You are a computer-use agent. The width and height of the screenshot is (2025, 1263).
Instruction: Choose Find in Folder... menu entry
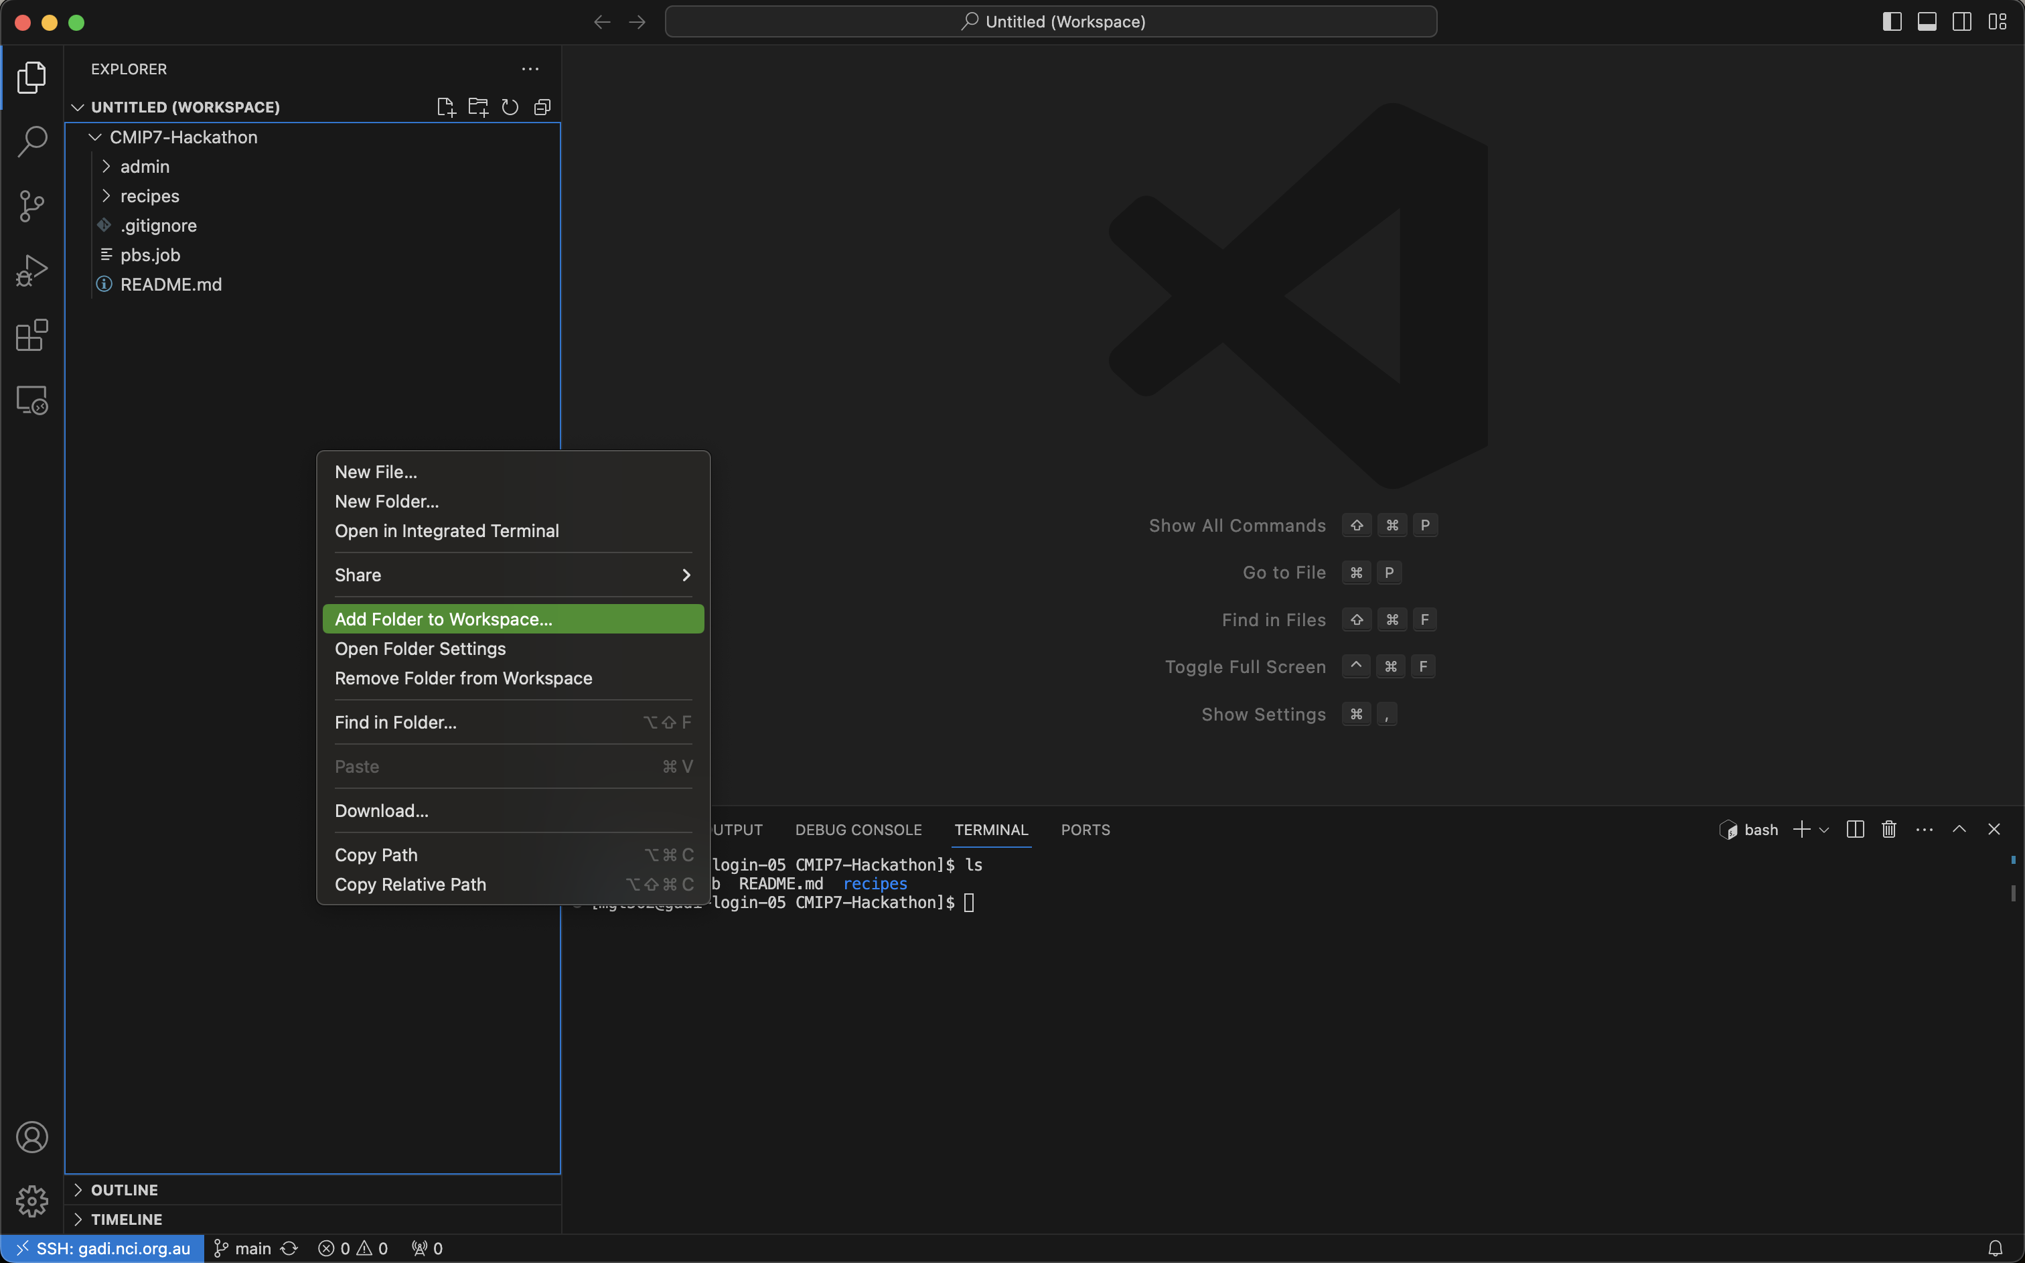(x=513, y=722)
